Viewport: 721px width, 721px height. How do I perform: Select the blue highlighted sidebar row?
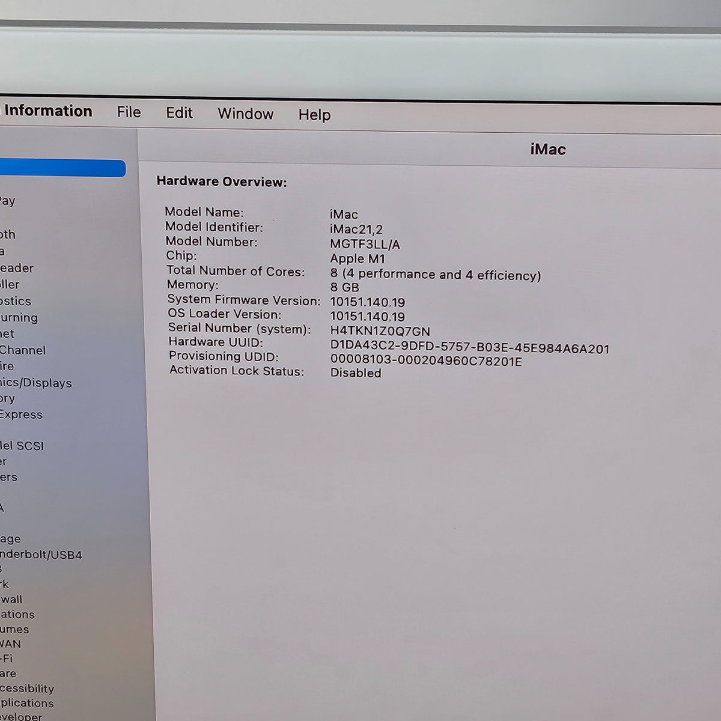pos(62,168)
